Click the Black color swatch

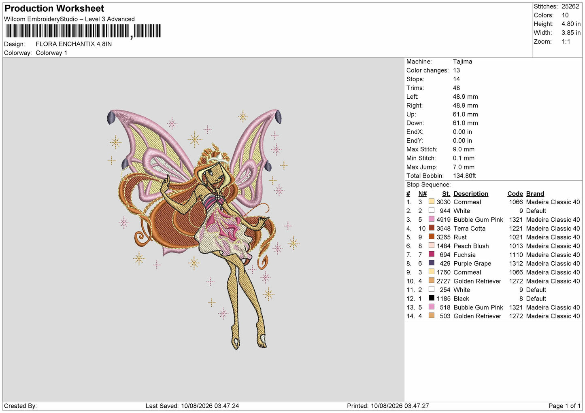point(432,298)
